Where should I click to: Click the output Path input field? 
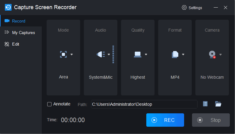[x=144, y=104]
